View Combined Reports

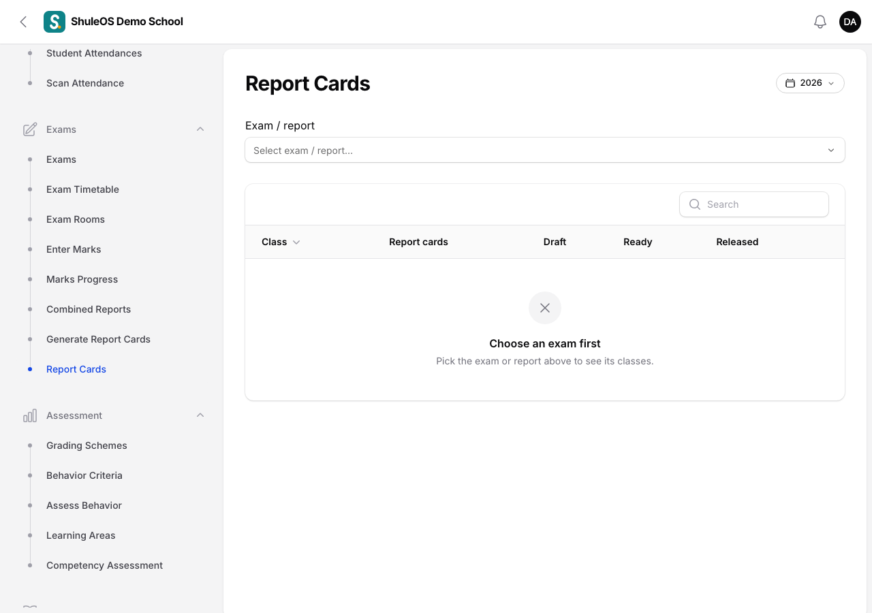(89, 309)
